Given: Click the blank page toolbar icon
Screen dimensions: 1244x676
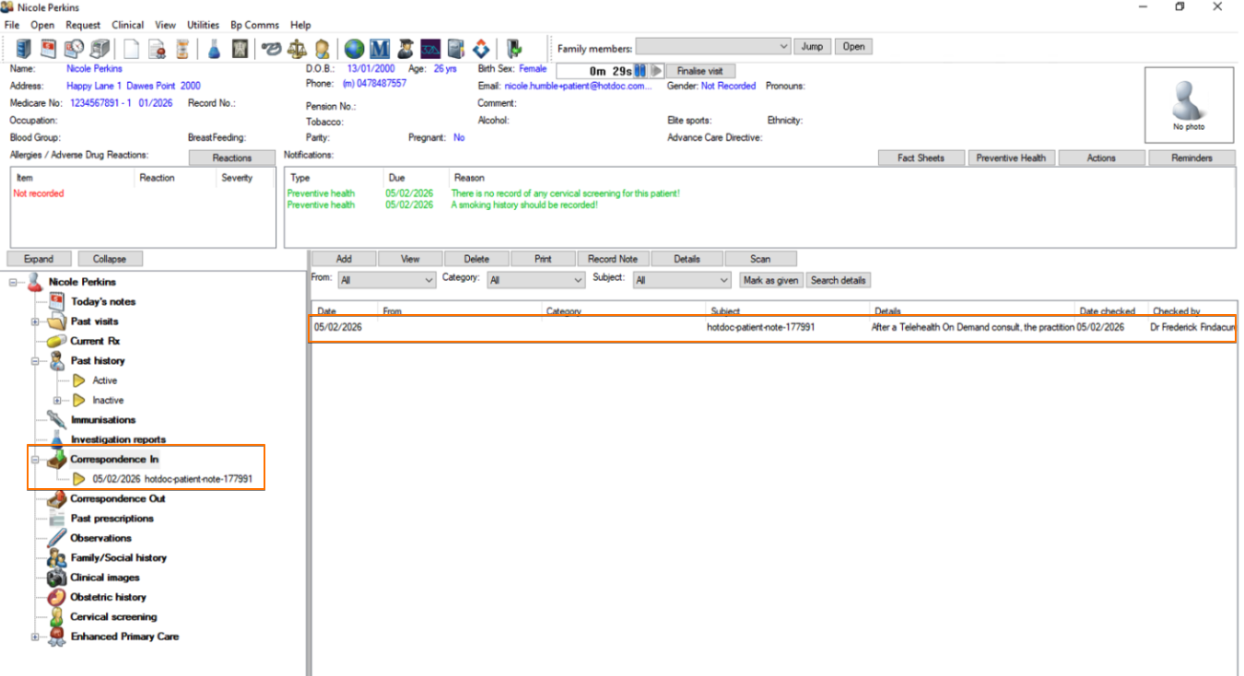Looking at the screenshot, I should point(133,47).
